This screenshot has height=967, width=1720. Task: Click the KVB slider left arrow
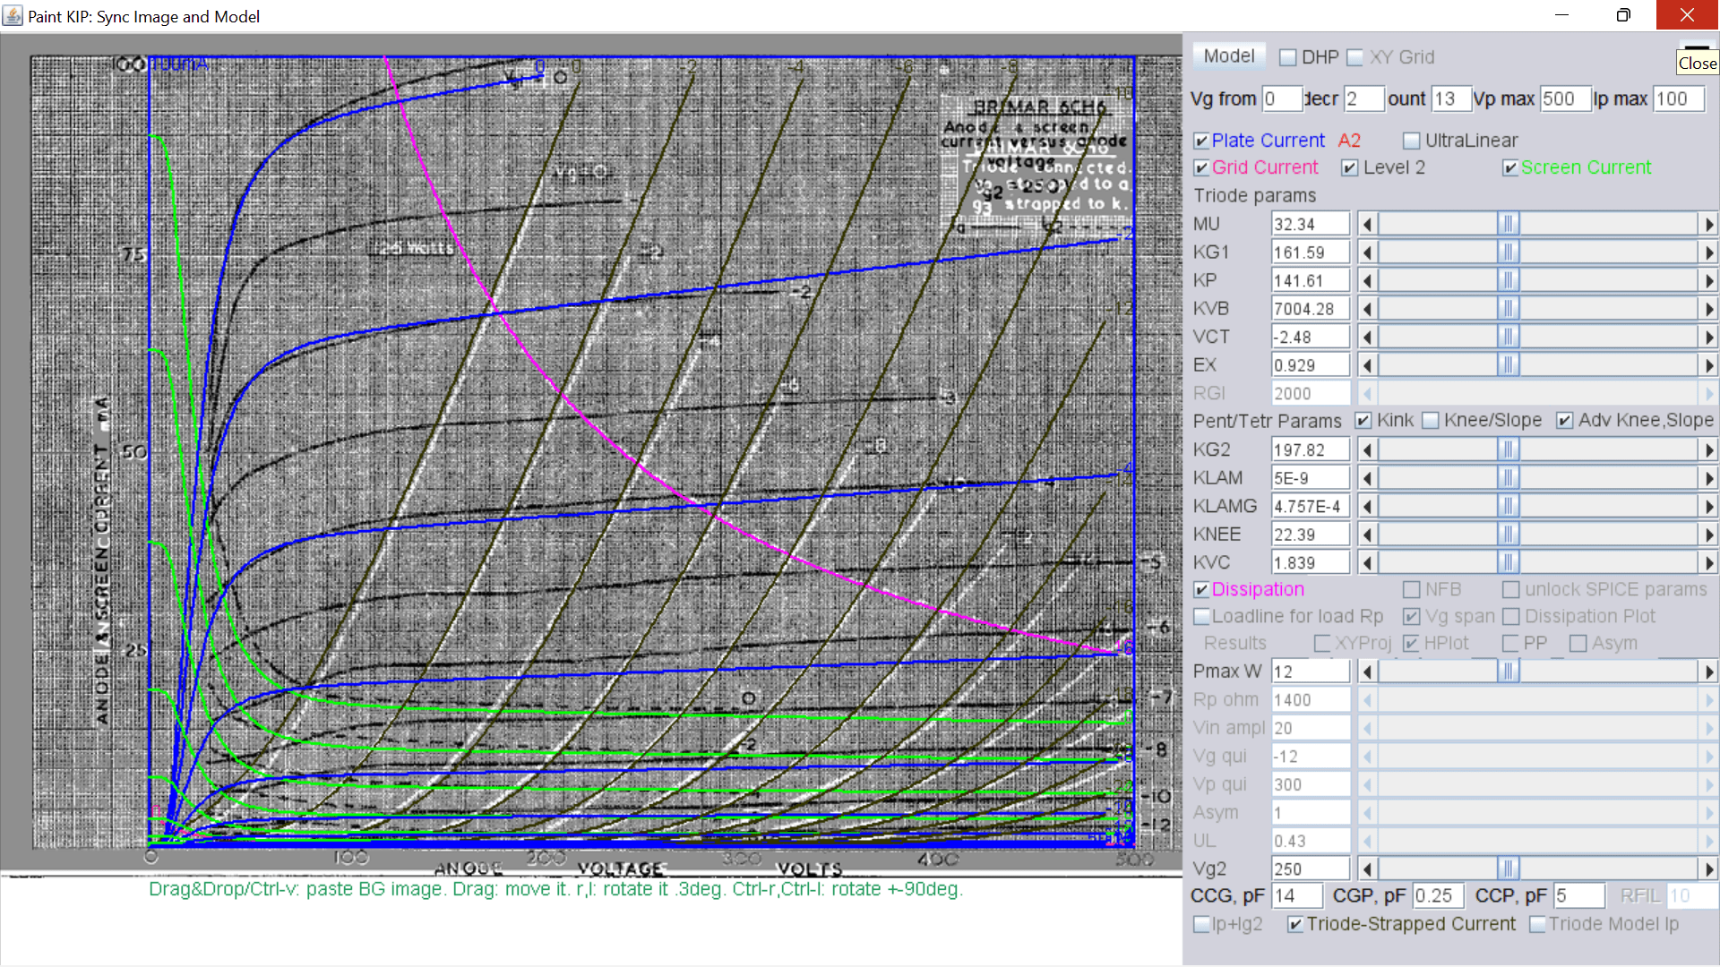pyautogui.click(x=1367, y=309)
